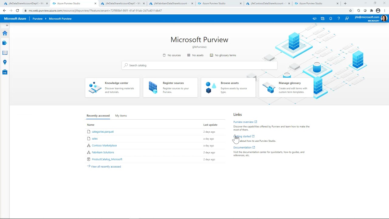The height and width of the screenshot is (219, 389).
Task: Click the Microsoft Purview breadcrumb item
Action: click(60, 19)
